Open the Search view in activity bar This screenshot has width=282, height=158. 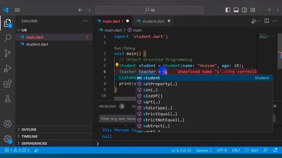point(7,38)
